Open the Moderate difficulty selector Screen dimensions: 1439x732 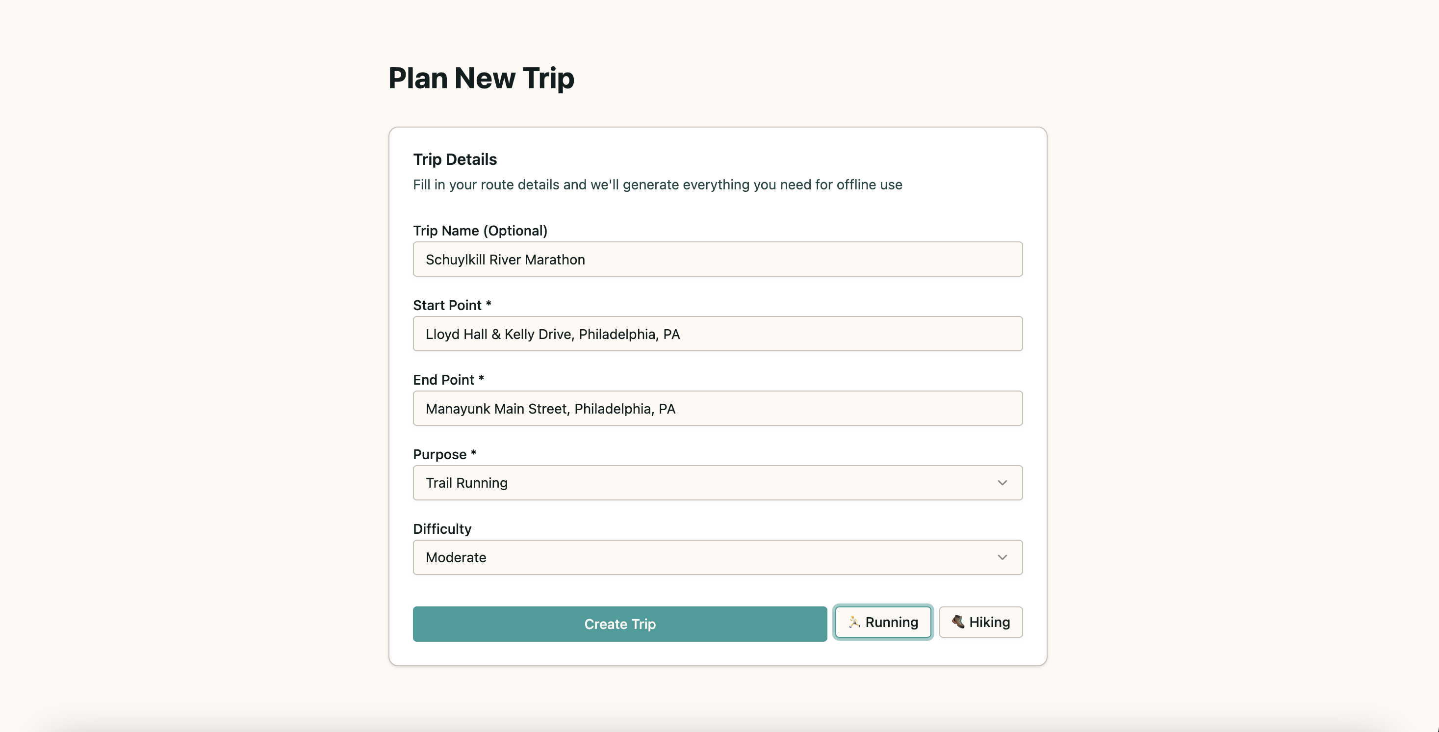tap(717, 558)
